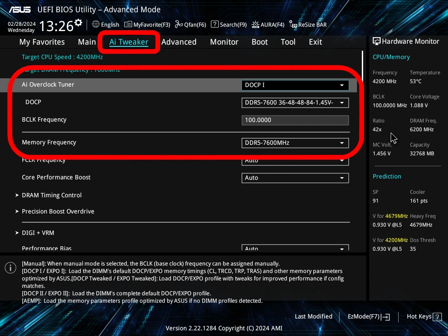The image size is (448, 336).
Task: Click the MyFavorite(F3) label
Action: point(152,25)
